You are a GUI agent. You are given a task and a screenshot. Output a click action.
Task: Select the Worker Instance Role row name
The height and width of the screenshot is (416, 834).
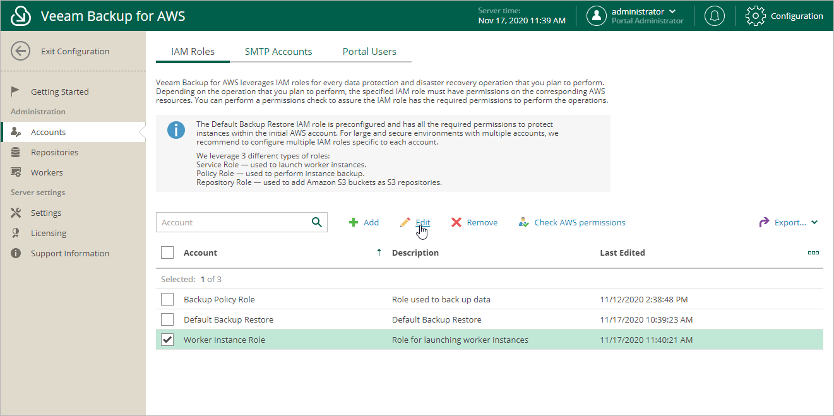pyautogui.click(x=224, y=340)
